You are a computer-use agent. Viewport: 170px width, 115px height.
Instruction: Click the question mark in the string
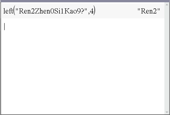pyautogui.click(x=83, y=11)
